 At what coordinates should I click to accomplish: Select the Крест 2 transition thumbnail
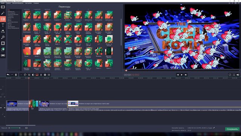(x=68, y=39)
